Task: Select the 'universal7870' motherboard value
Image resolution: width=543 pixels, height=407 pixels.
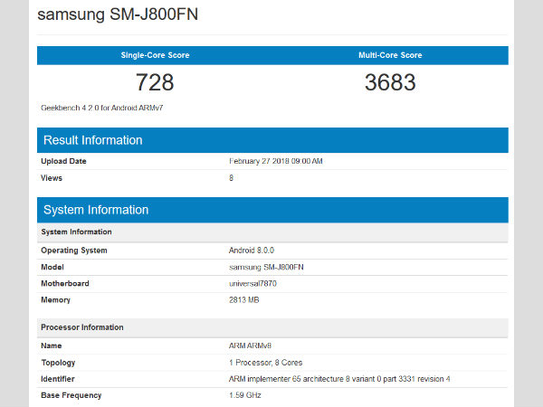Action: click(252, 283)
